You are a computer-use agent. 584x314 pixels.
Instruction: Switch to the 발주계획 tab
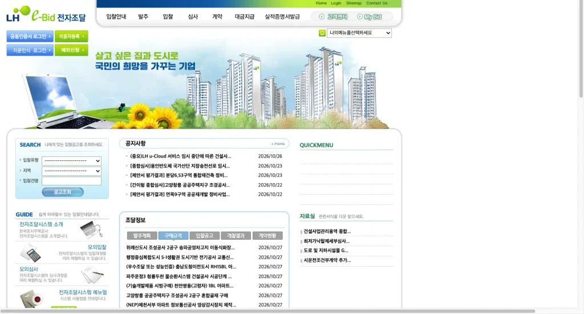pyautogui.click(x=142, y=236)
